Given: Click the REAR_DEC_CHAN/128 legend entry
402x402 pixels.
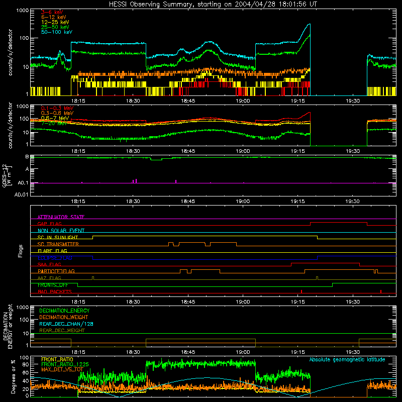Looking at the screenshot, I should pyautogui.click(x=66, y=324).
